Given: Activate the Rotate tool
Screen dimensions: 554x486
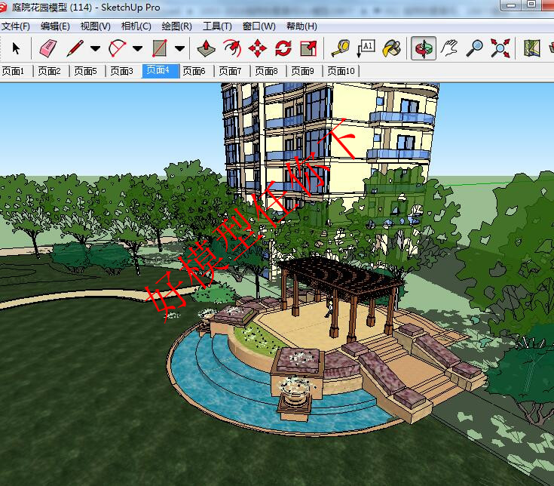Looking at the screenshot, I should tap(283, 48).
